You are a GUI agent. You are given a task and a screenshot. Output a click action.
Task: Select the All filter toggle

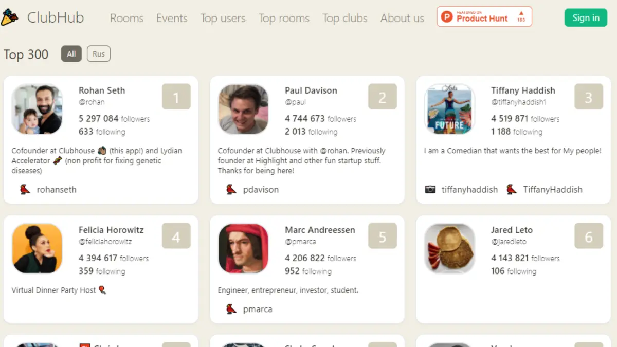(71, 54)
